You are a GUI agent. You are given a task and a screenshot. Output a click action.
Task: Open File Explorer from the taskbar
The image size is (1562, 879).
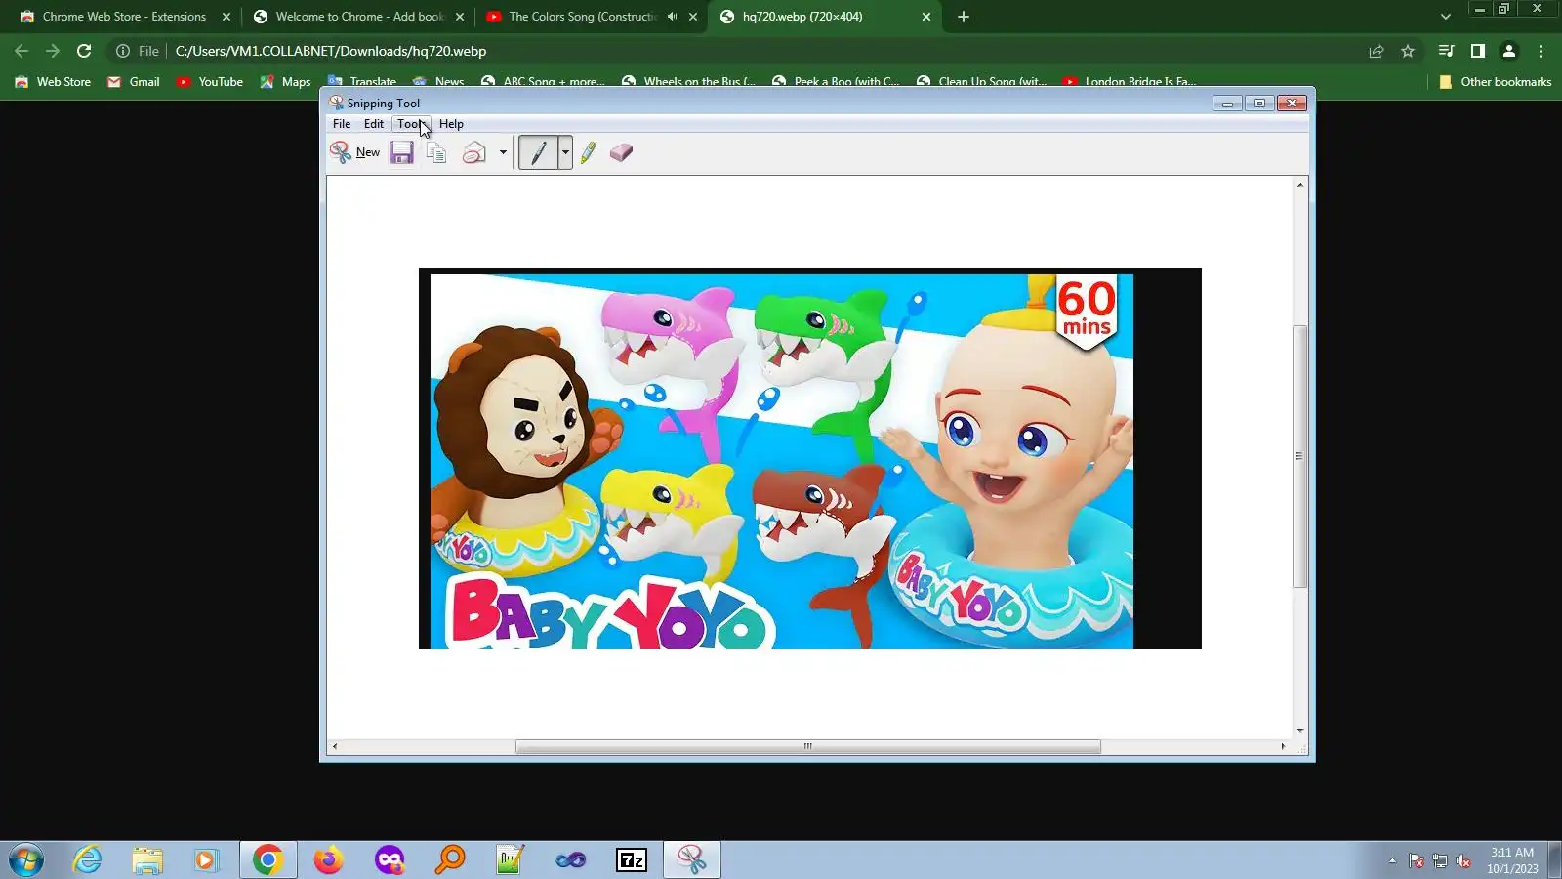147,859
